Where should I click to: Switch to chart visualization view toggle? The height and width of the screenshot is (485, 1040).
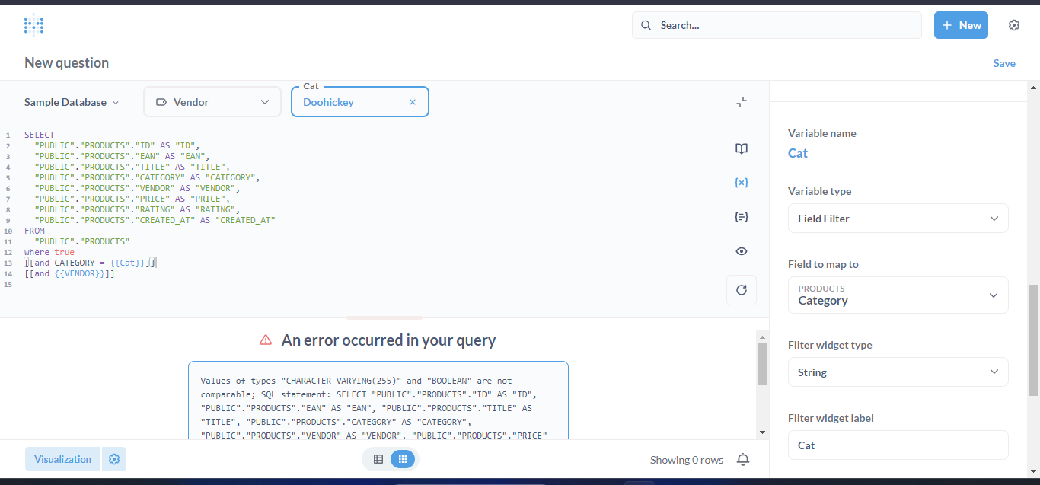pyautogui.click(x=403, y=459)
